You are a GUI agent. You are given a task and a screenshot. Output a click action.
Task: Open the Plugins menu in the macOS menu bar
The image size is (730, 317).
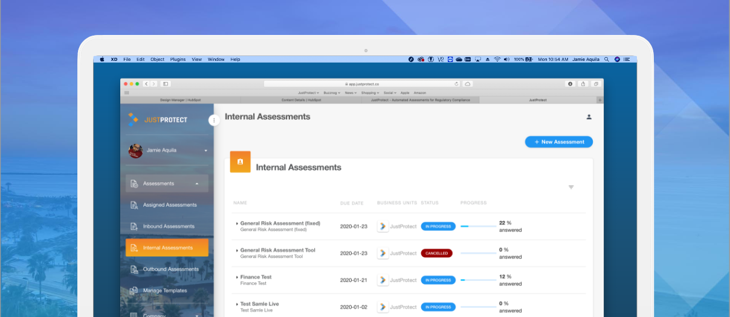point(178,60)
